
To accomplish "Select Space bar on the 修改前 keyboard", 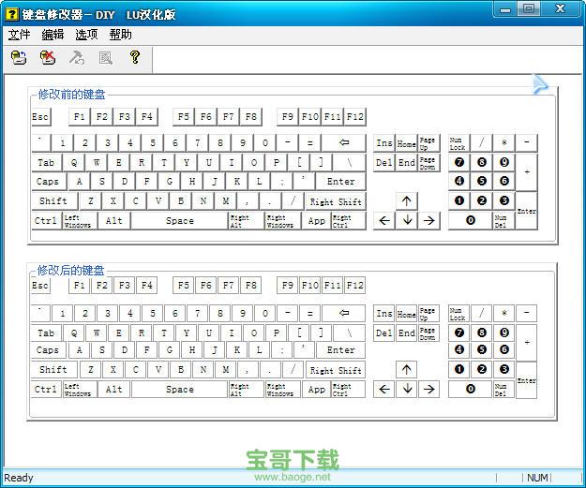I will click(179, 221).
